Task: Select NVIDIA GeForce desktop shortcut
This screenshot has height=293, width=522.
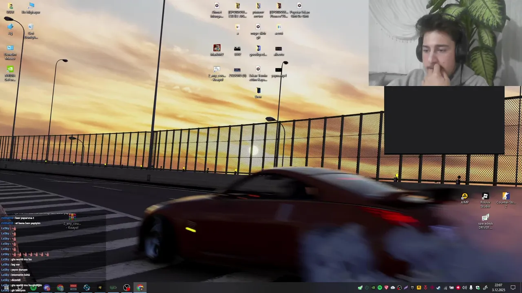Action: click(x=10, y=74)
